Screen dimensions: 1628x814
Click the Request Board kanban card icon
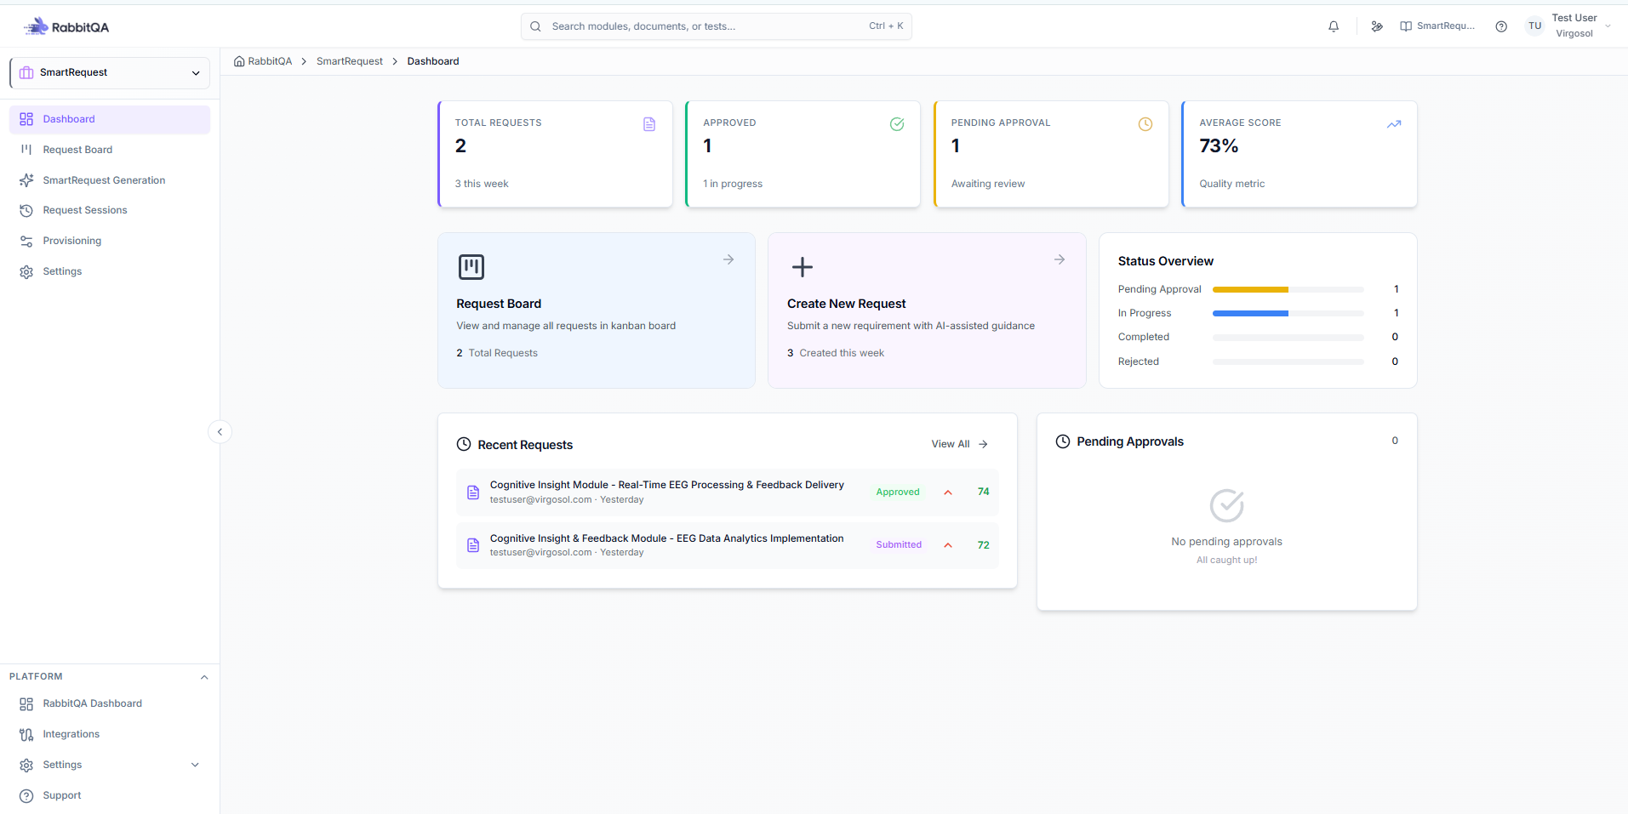[471, 267]
